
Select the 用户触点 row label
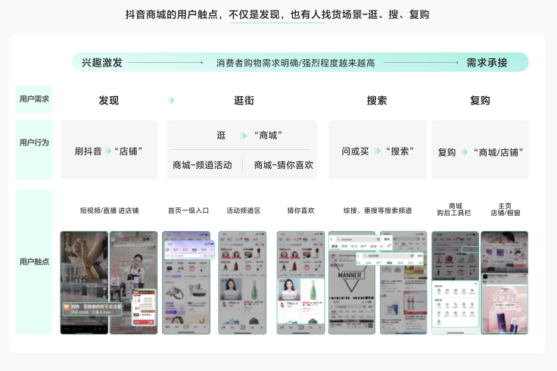[34, 261]
